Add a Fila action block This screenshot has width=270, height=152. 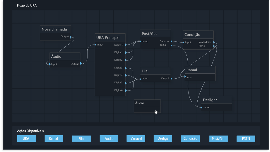[x=81, y=138]
